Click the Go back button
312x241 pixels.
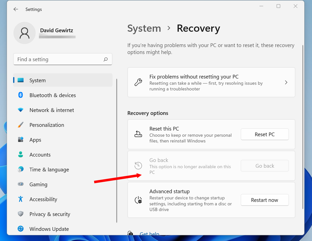(x=264, y=166)
